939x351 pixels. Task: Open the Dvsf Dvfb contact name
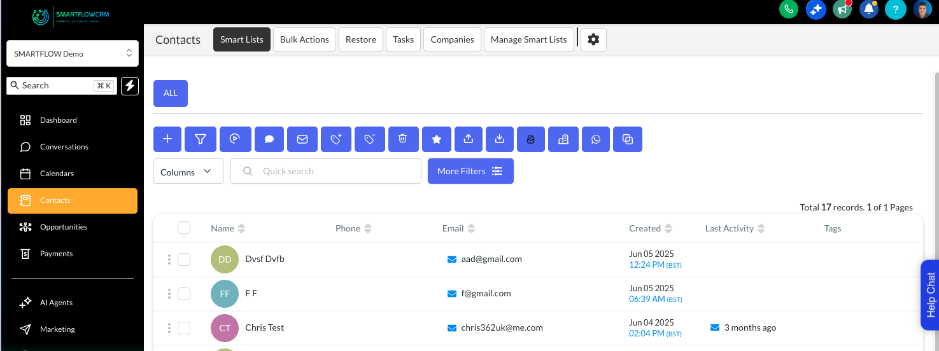[265, 259]
